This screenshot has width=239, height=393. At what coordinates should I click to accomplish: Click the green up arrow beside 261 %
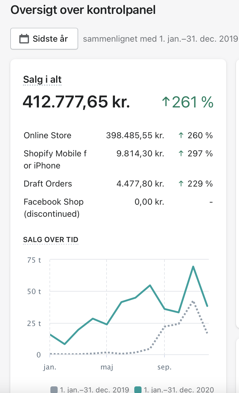[x=166, y=102]
